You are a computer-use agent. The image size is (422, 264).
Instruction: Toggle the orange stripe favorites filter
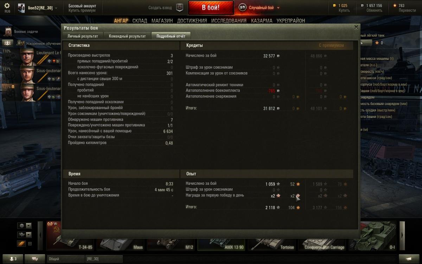point(21,244)
